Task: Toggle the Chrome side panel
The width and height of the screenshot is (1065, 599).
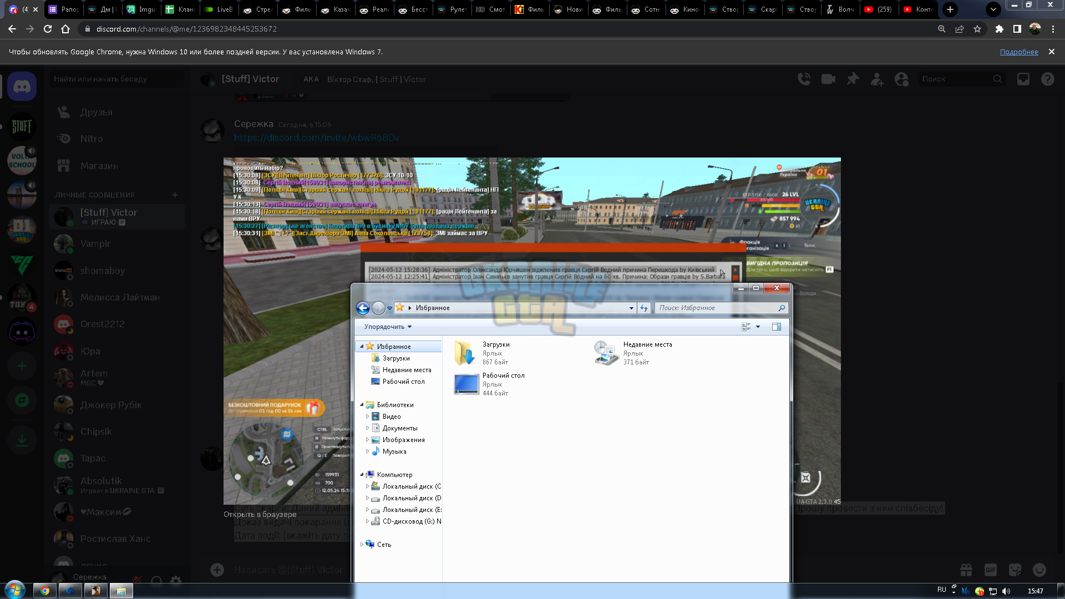Action: pos(1017,29)
